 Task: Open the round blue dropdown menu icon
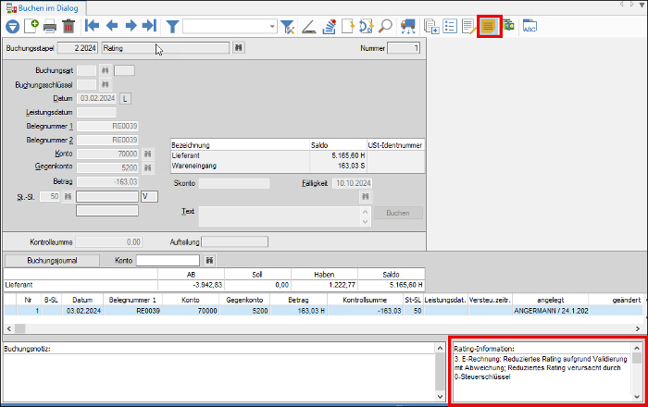pos(13,27)
